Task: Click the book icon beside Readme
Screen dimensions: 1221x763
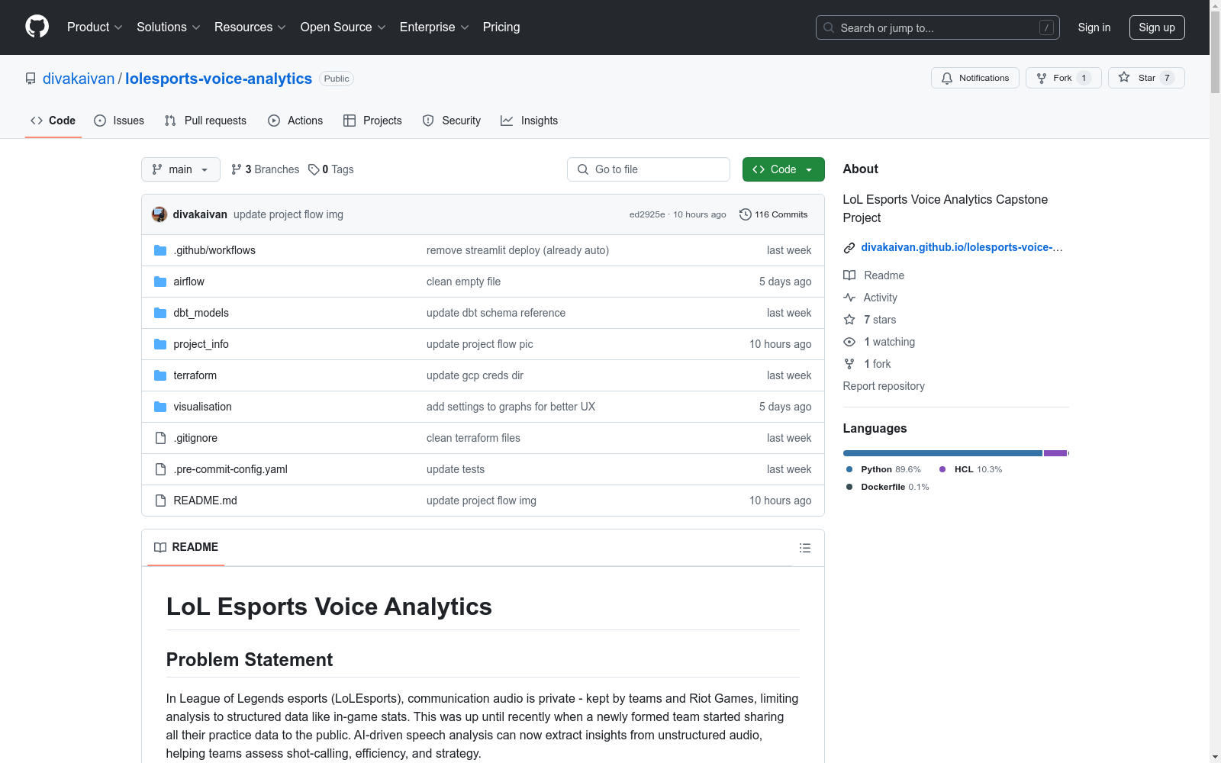Action: pos(849,275)
